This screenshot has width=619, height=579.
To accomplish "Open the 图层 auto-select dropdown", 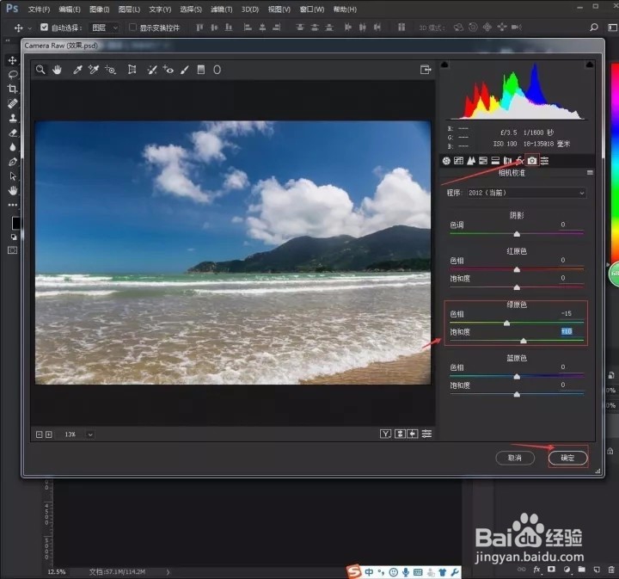I will [104, 28].
